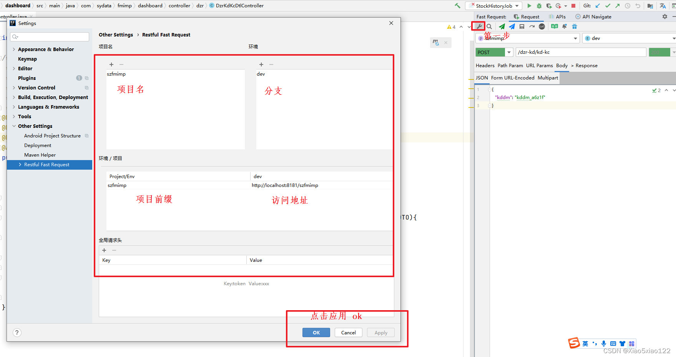Send and download with blue paper plane icon
Image resolution: width=676 pixels, height=357 pixels.
coord(512,26)
